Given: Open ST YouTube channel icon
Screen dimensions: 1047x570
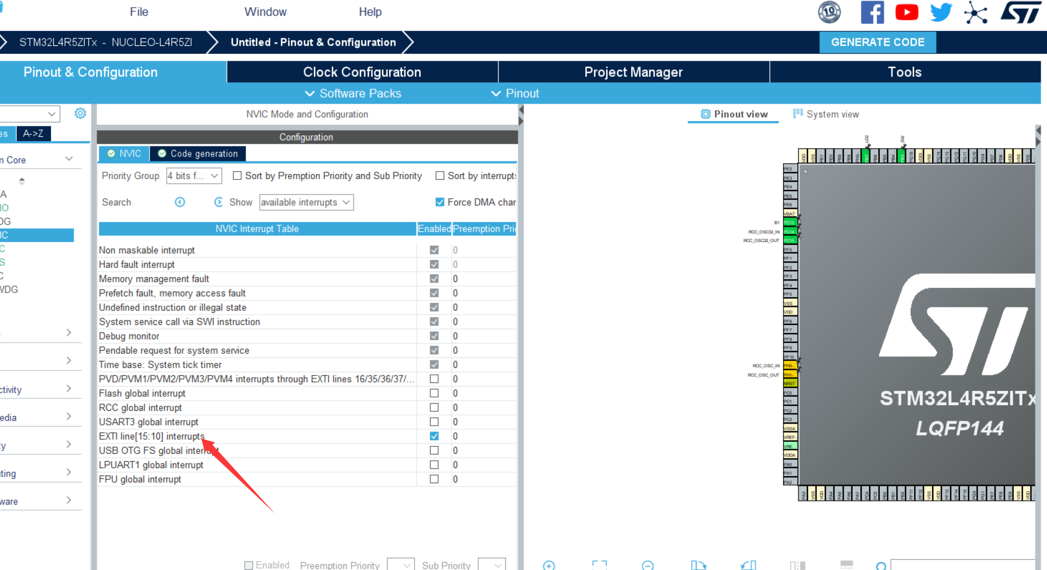Looking at the screenshot, I should point(907,12).
